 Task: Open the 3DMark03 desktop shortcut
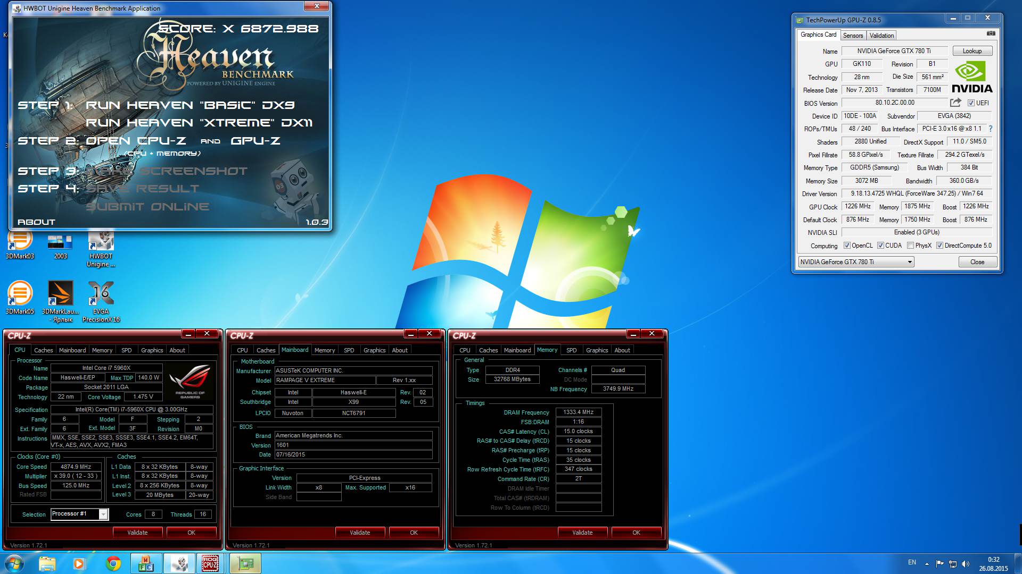click(20, 245)
